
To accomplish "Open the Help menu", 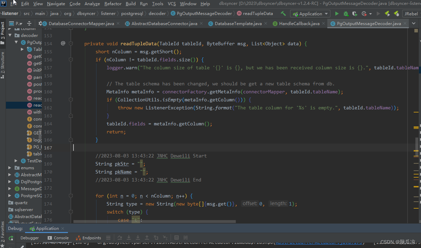I will (x=205, y=3).
